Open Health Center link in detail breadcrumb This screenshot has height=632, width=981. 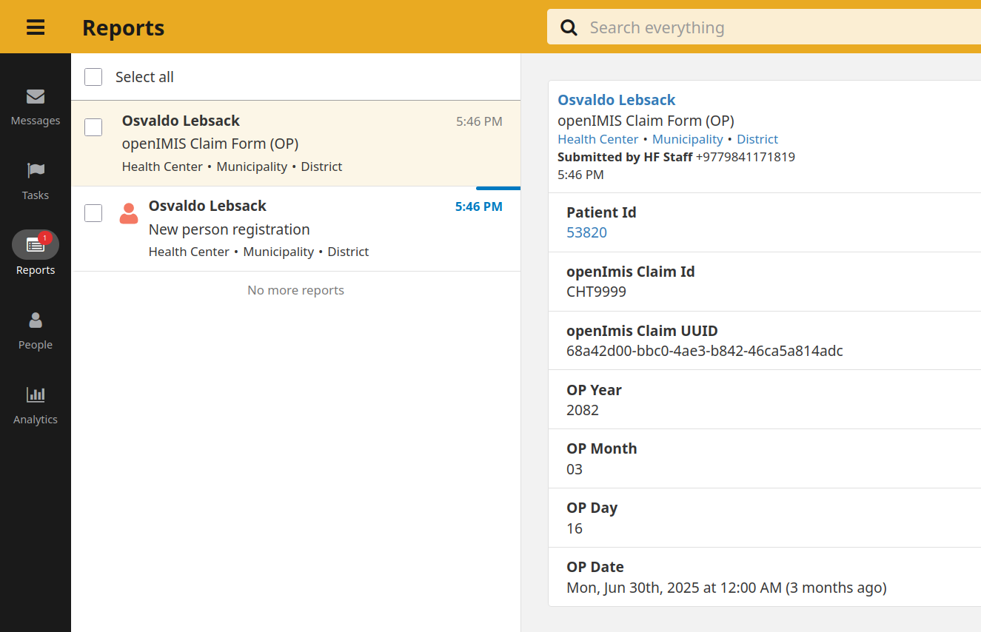tap(597, 139)
